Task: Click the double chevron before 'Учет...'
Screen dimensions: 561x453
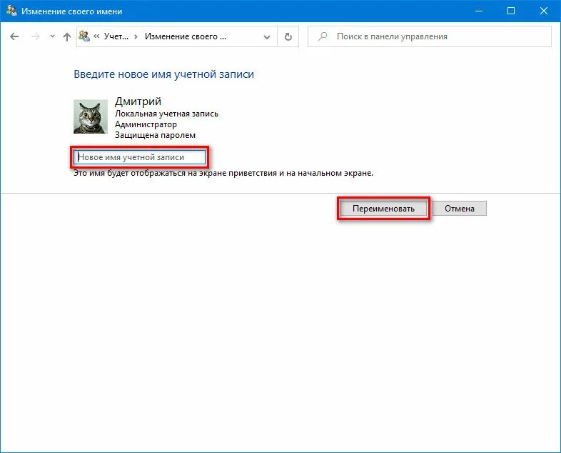Action: pyautogui.click(x=96, y=36)
